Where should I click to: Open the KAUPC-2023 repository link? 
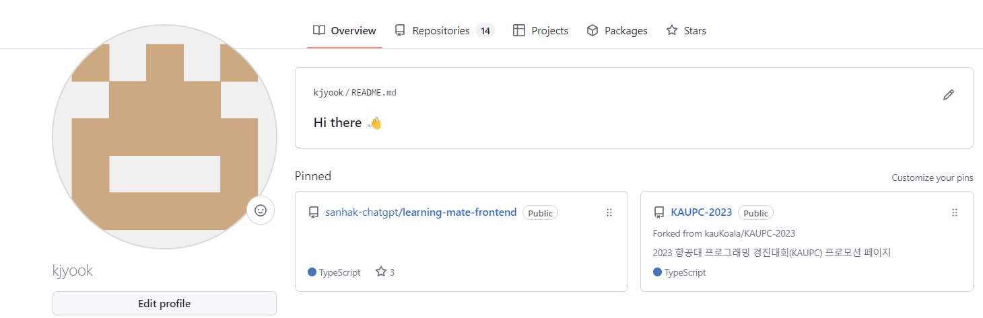(702, 212)
